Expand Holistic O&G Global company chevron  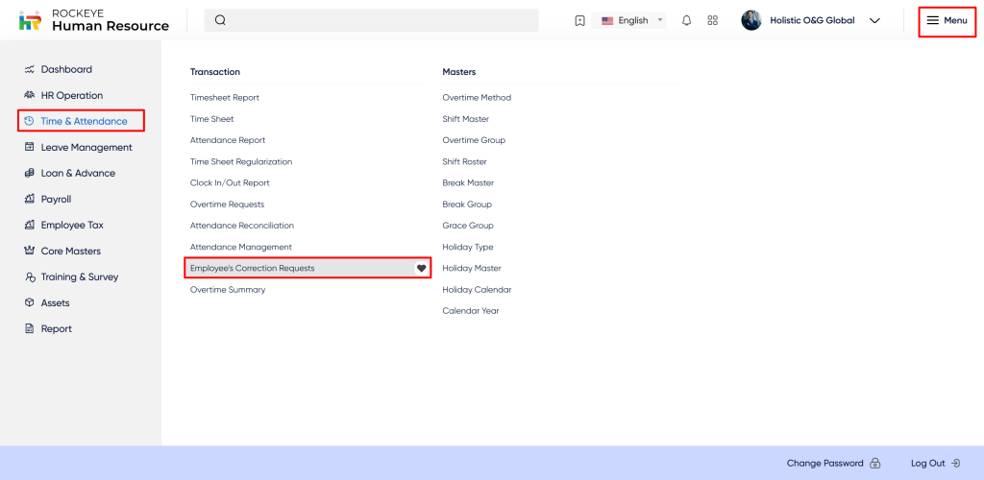[874, 20]
